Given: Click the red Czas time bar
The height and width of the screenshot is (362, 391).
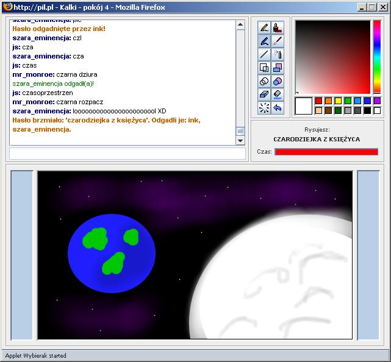Looking at the screenshot, I should tap(326, 152).
